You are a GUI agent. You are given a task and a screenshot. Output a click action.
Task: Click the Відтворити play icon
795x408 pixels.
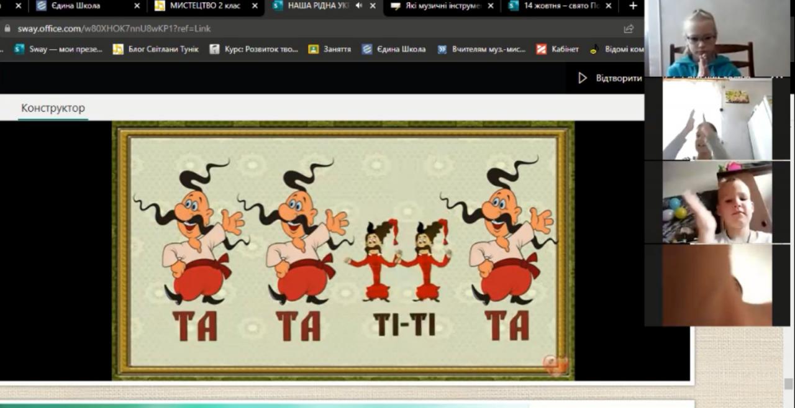[583, 78]
